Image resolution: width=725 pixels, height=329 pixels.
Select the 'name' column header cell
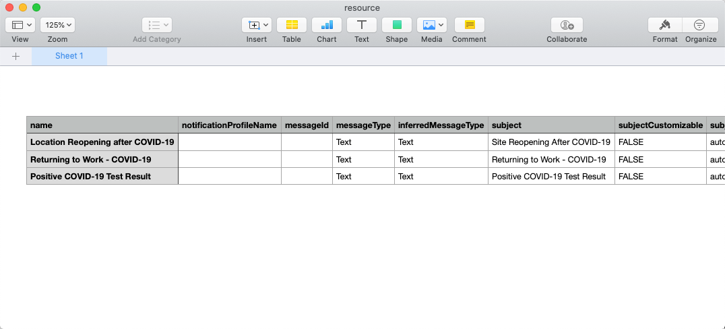(x=102, y=125)
